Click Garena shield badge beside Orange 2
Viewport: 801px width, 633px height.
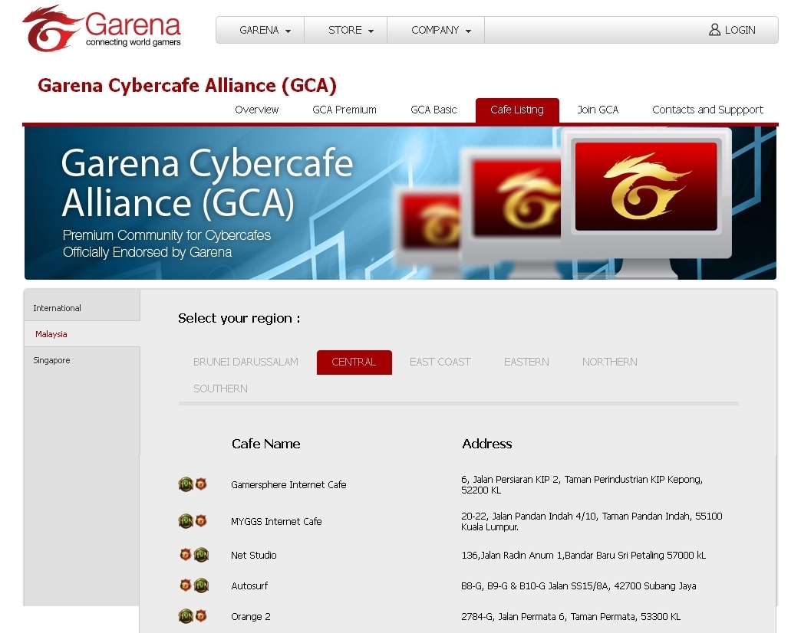201,615
